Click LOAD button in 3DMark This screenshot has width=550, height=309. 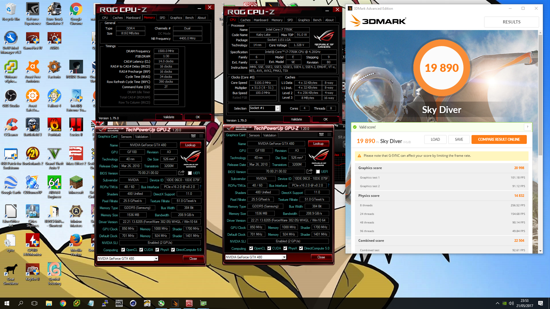435,139
